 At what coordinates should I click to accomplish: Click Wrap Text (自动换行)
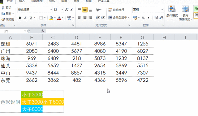[116, 10]
